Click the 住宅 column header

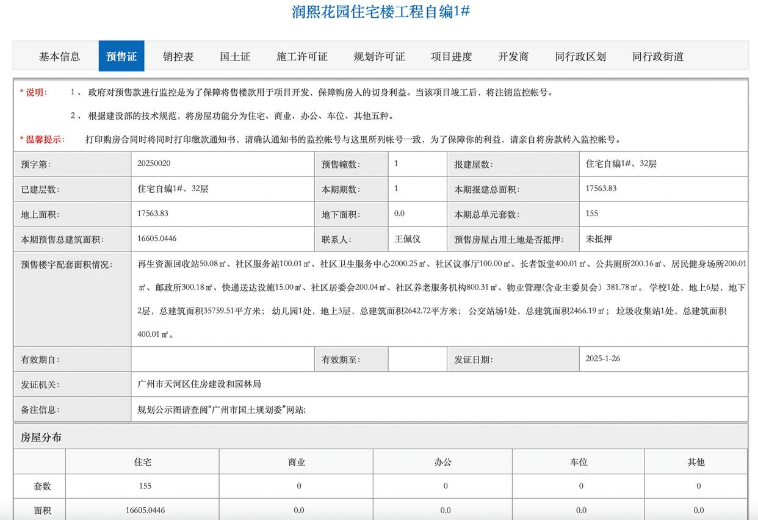[x=143, y=462]
